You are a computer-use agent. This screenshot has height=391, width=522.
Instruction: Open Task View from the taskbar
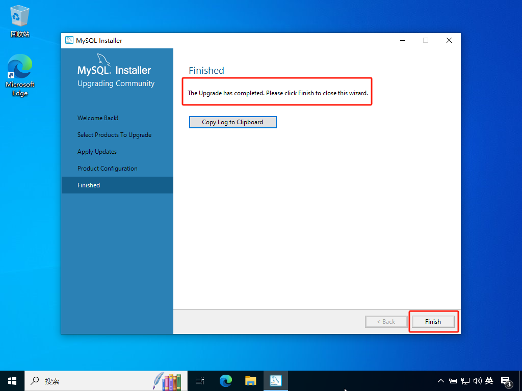(x=200, y=381)
